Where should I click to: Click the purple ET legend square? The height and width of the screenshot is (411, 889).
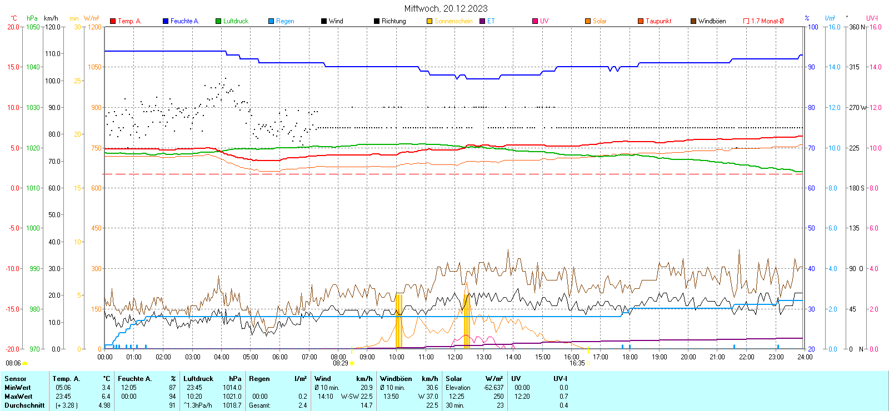(x=482, y=21)
